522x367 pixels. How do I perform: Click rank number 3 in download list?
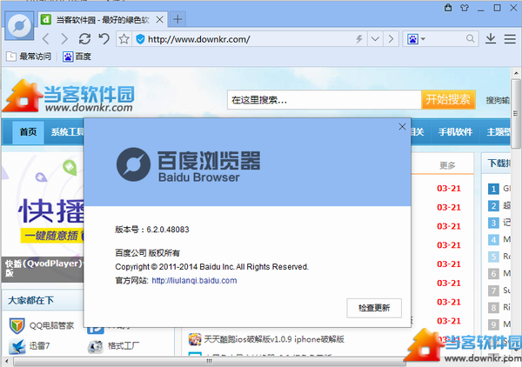pos(493,223)
